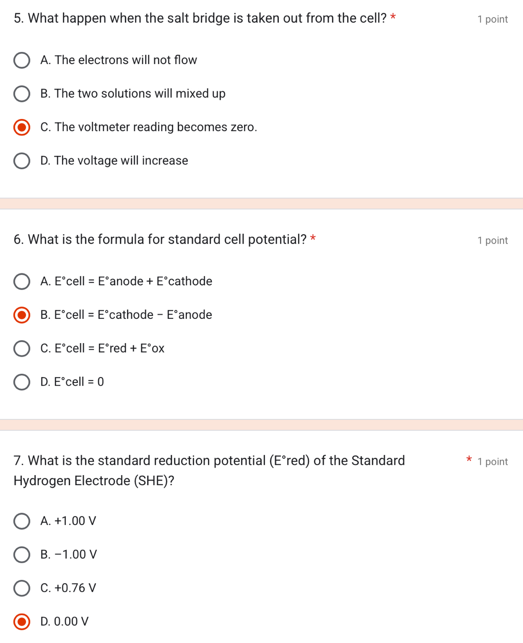Choose answer B '−1.00 V'
523x643 pixels.
(22, 554)
